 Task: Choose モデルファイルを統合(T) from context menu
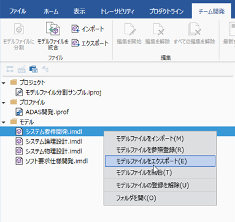coord(160,173)
